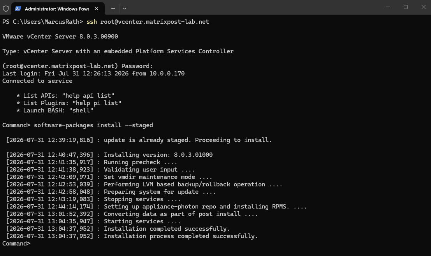This screenshot has width=431, height=256.
Task: Click the "Installing version: 8.0.3.01000" line
Action: (109, 155)
